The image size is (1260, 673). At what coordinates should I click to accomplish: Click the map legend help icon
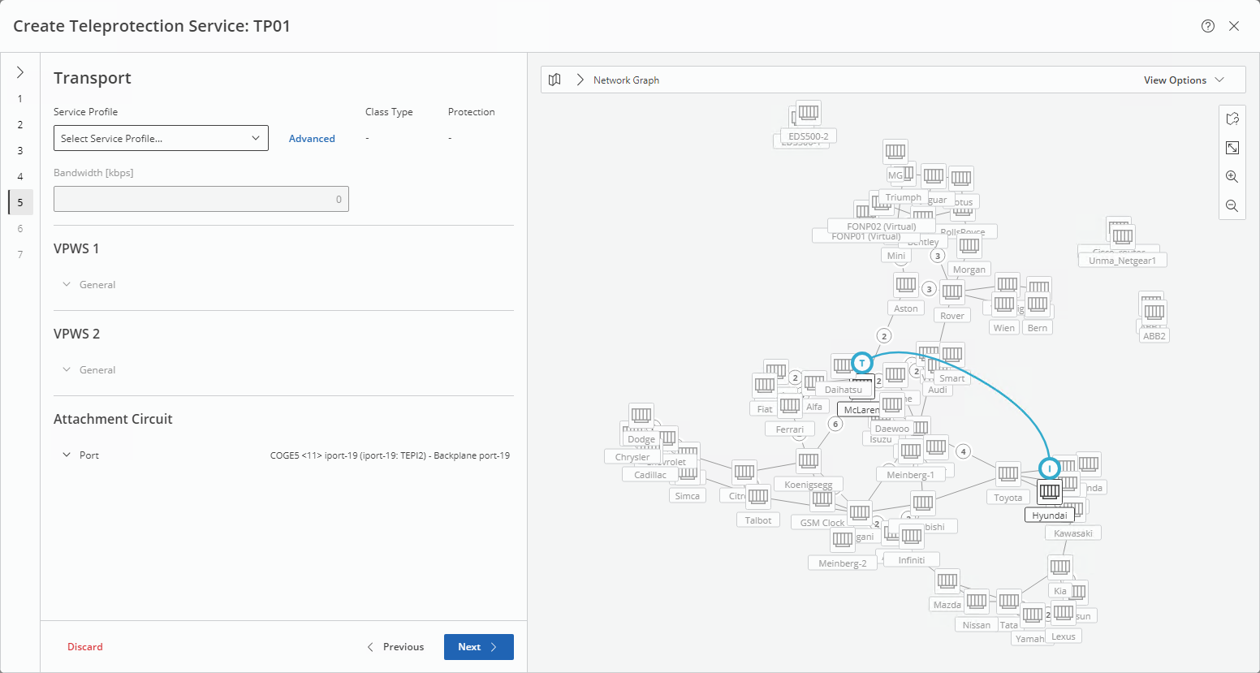point(1232,119)
